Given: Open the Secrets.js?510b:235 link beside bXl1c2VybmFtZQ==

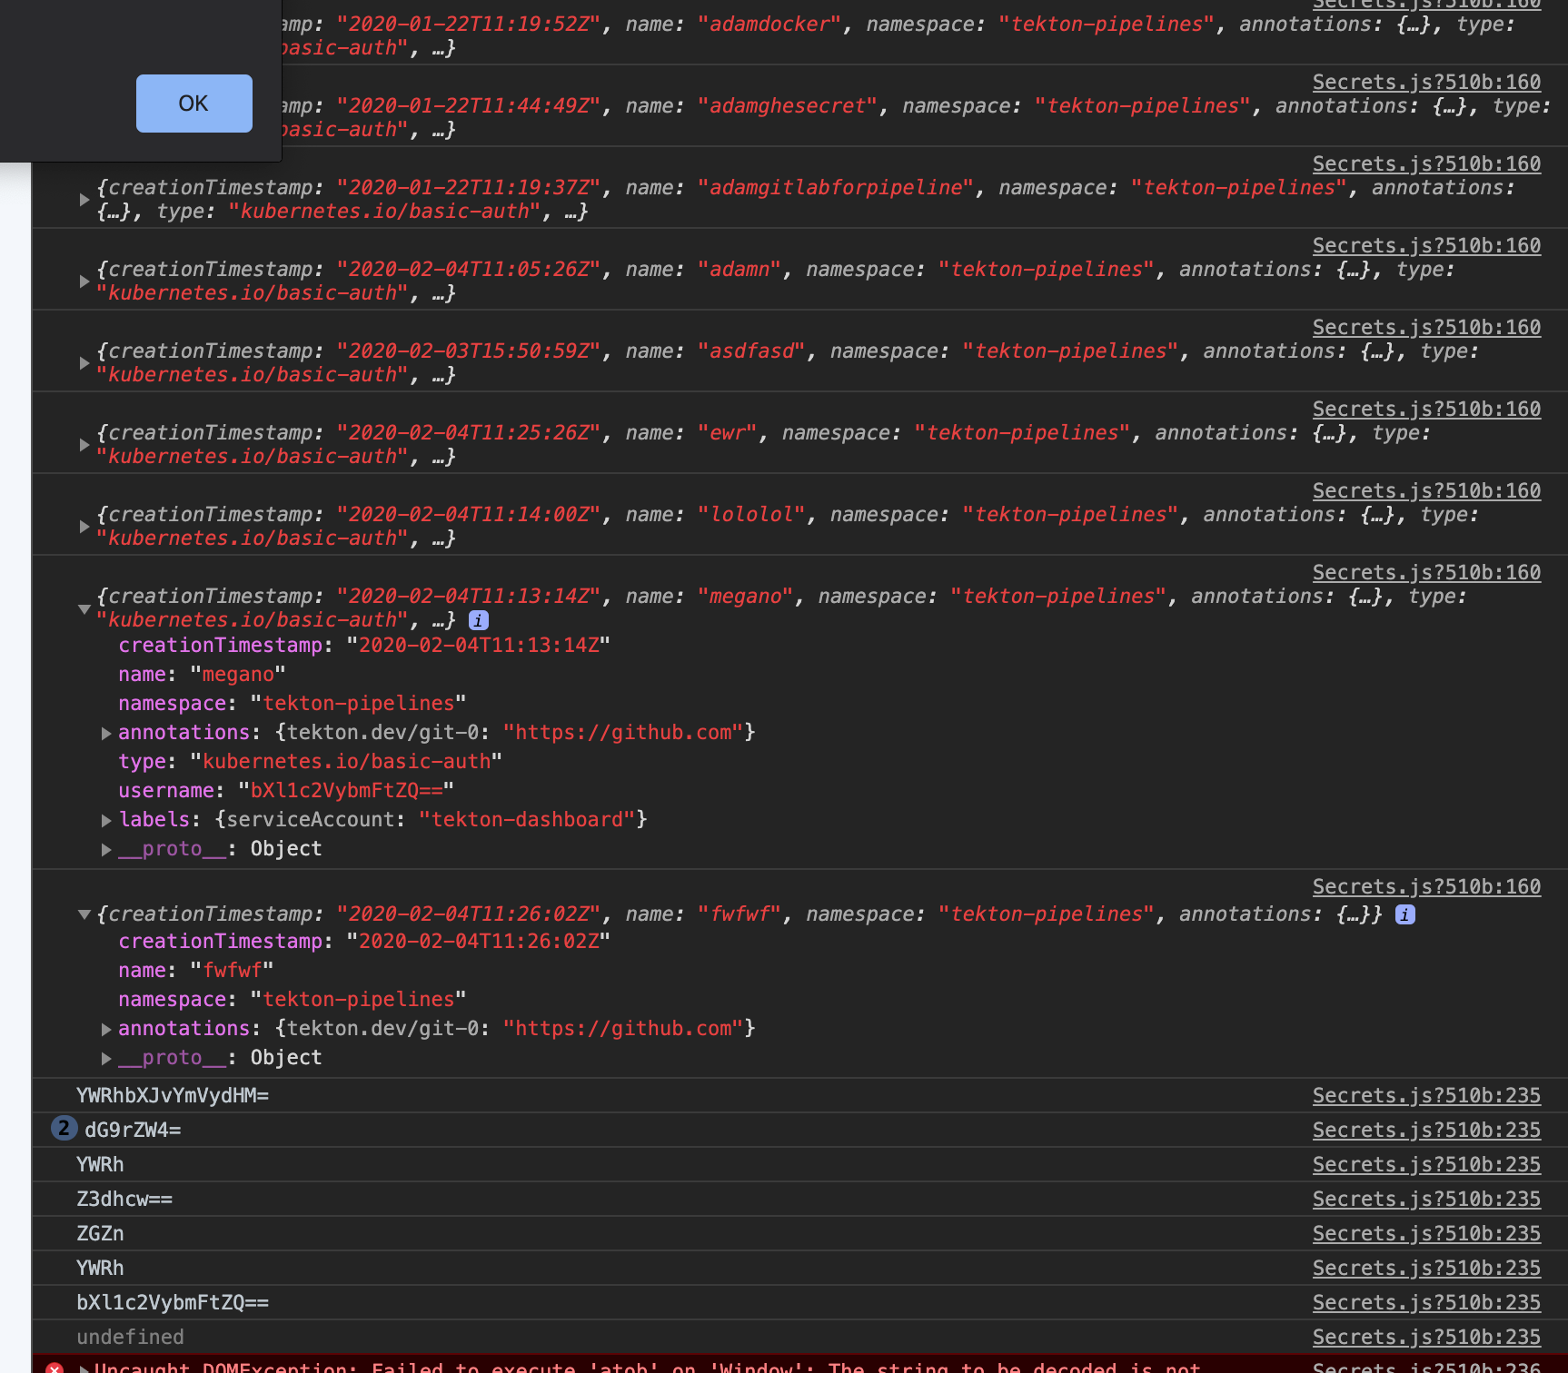Looking at the screenshot, I should (x=1426, y=1302).
